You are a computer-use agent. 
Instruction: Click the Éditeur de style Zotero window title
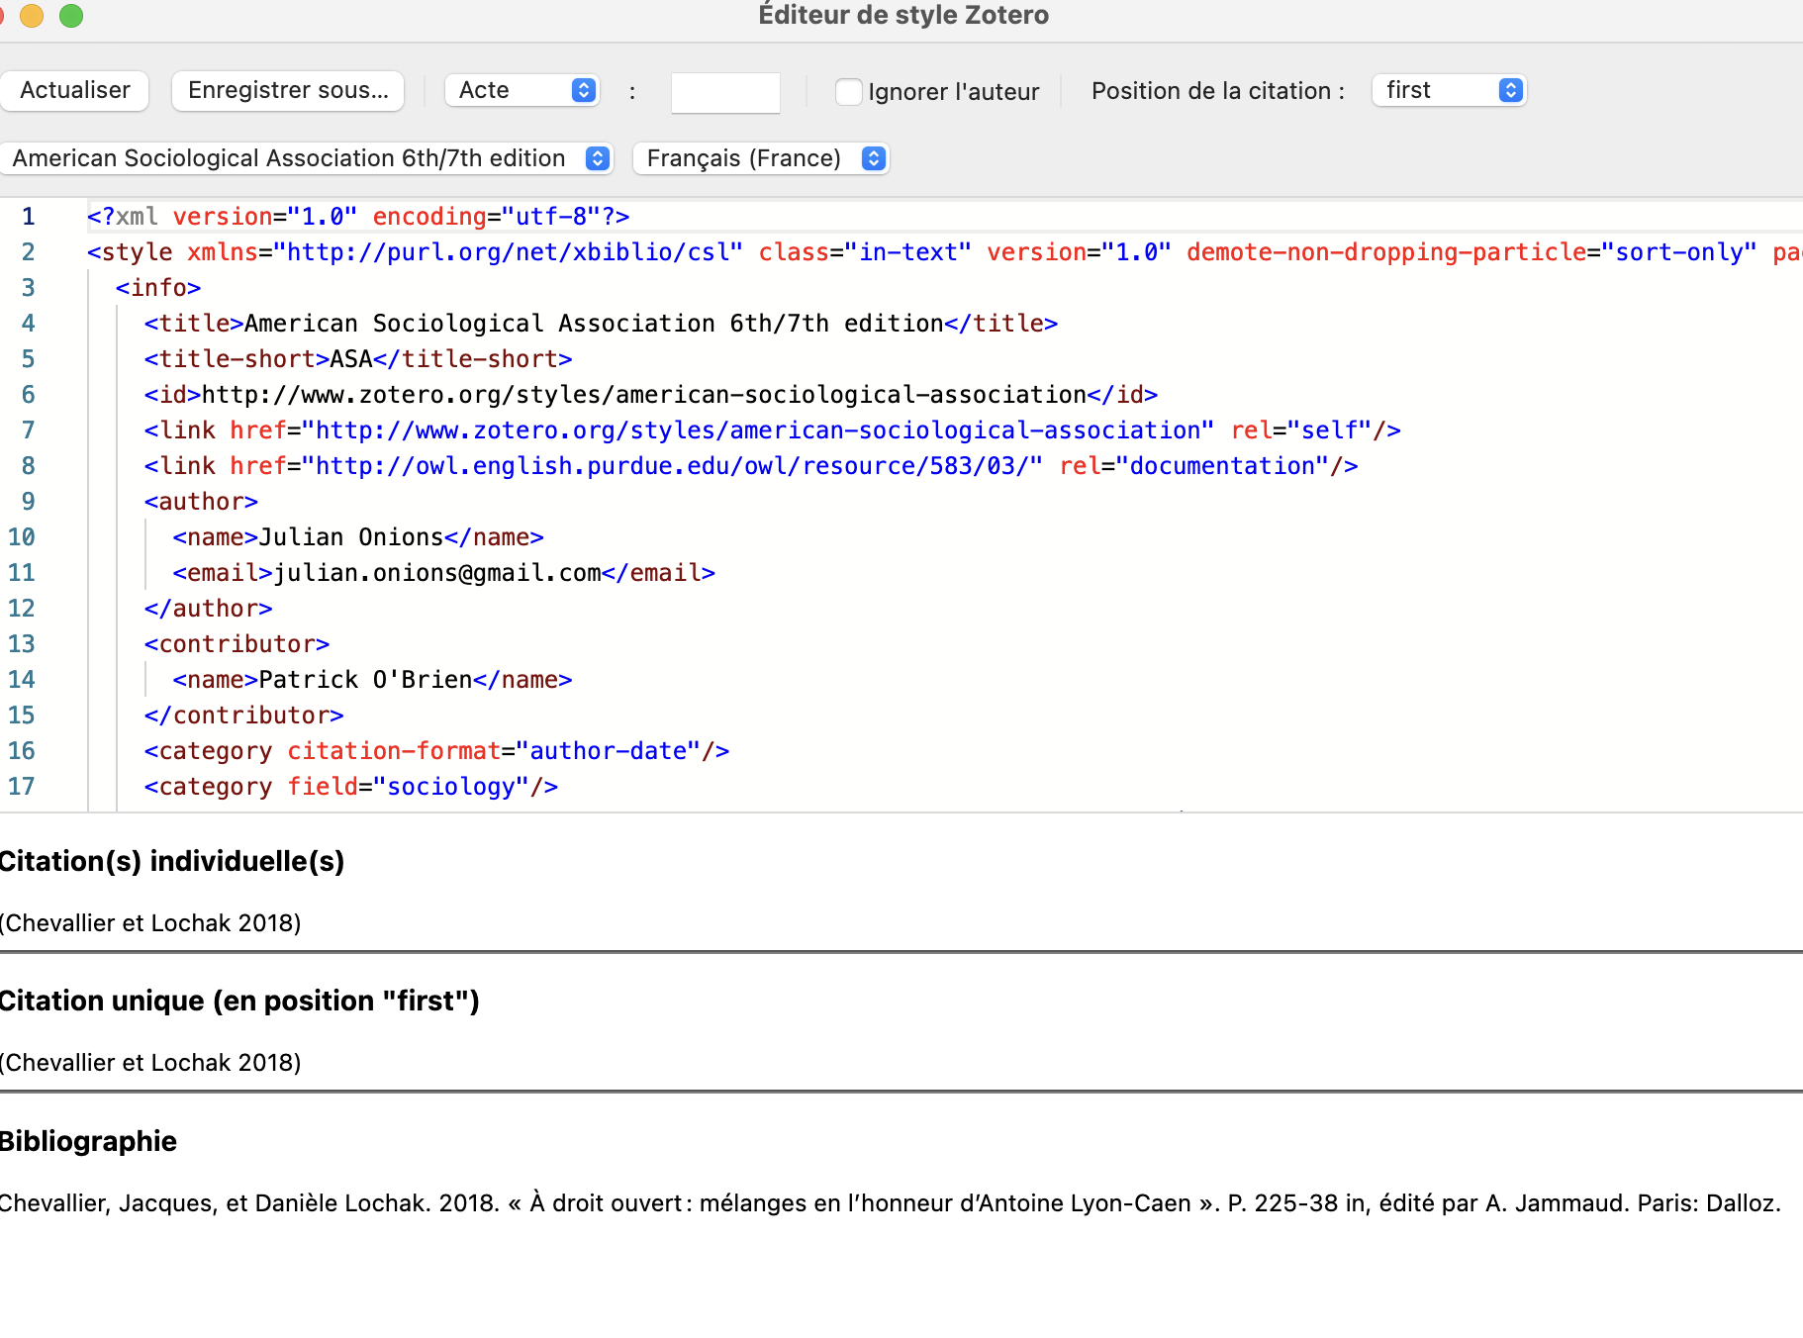[903, 15]
